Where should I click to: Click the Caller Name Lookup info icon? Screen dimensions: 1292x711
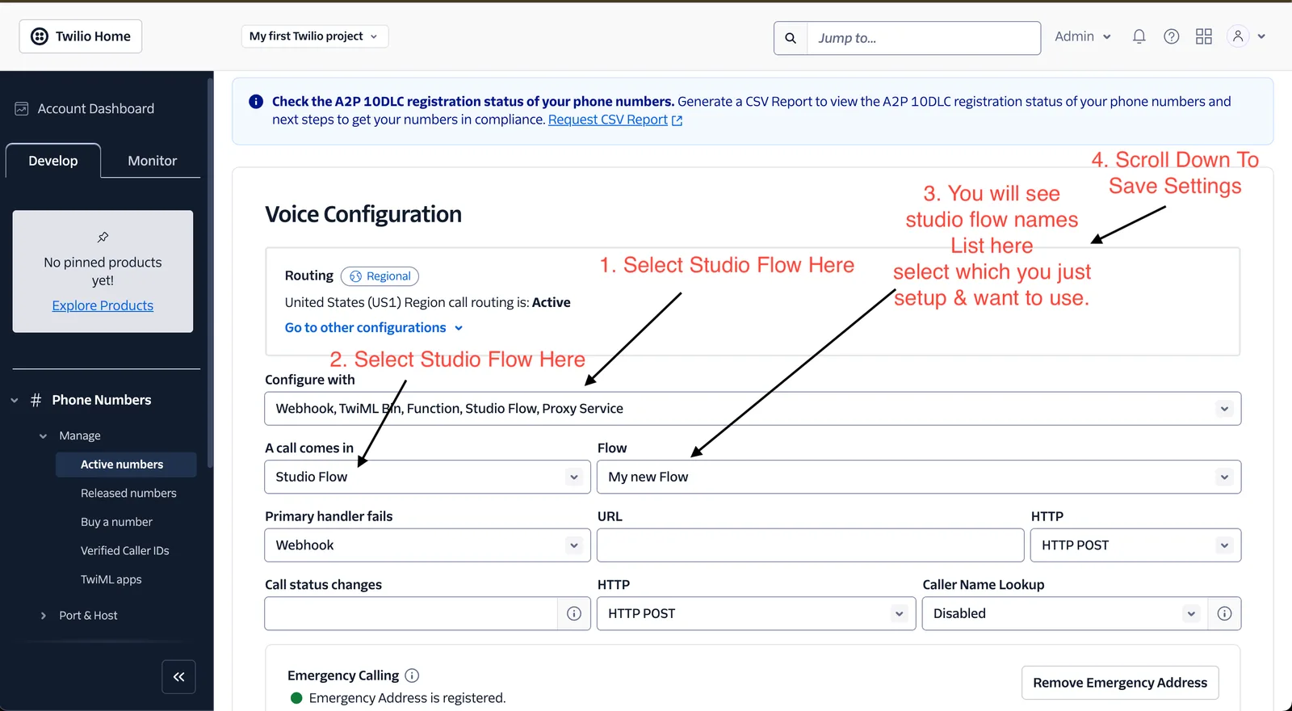click(1224, 614)
